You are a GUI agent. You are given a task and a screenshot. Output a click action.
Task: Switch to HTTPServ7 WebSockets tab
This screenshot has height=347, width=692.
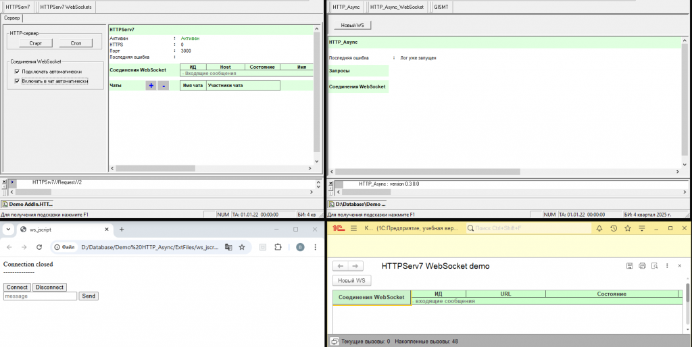(66, 7)
